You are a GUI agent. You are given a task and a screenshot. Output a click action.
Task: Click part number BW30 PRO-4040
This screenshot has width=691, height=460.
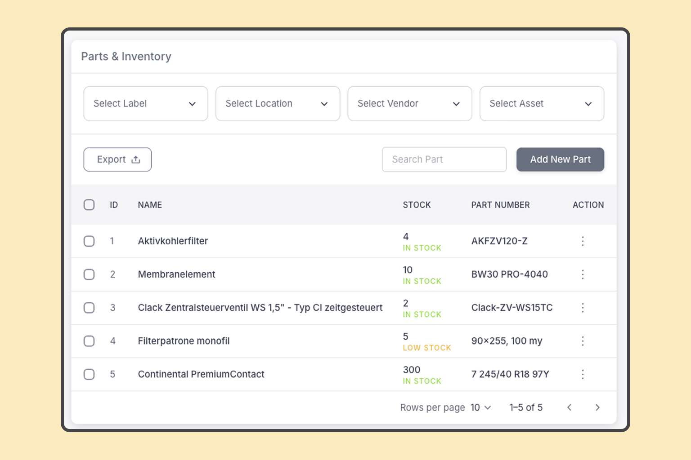coord(509,274)
